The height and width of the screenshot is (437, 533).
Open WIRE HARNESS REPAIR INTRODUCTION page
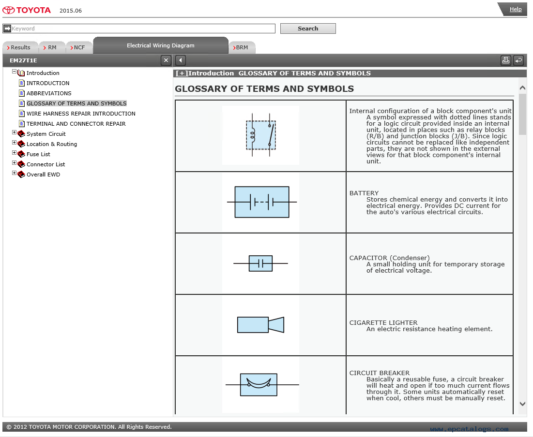coord(81,114)
